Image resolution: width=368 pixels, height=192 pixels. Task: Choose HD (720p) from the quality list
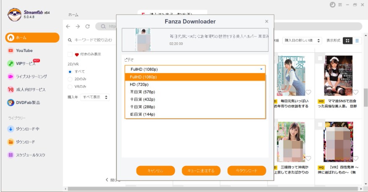coord(195,85)
